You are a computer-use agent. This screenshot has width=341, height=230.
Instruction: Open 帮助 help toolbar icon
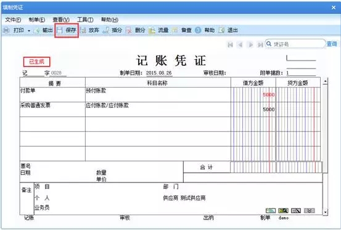pyautogui.click(x=198, y=30)
